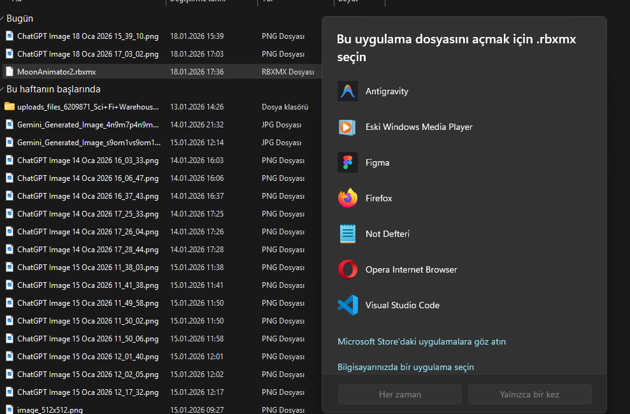The image size is (630, 414).
Task: Click icon of ChatGPT Image 15 Oca 2026 11_41_38.png
Action: click(x=10, y=285)
